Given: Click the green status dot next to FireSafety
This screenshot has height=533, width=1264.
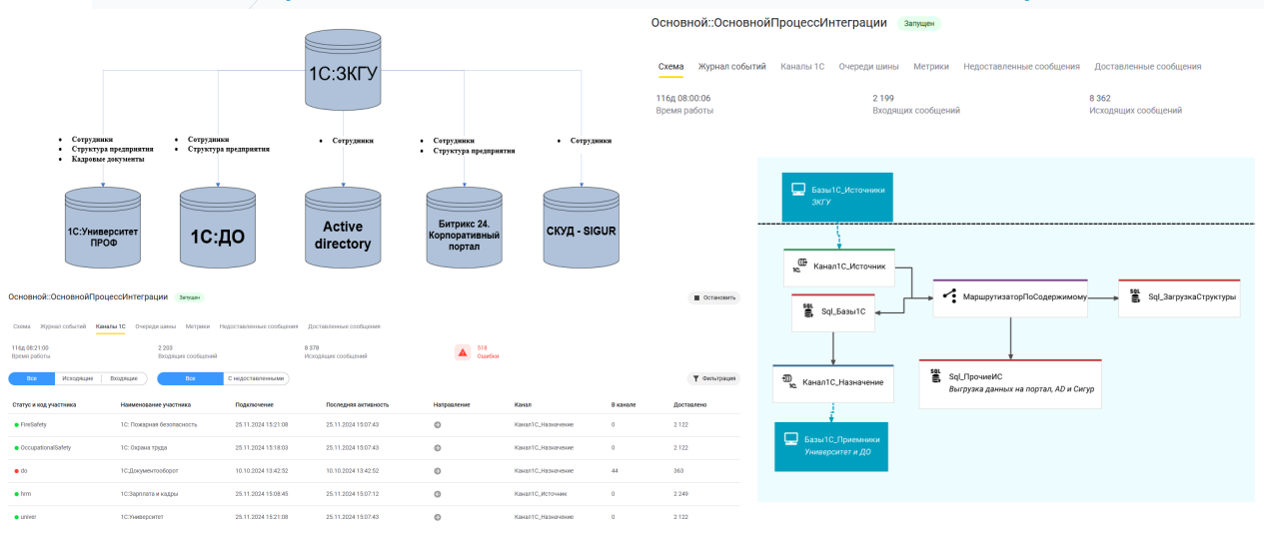Looking at the screenshot, I should pos(16,424).
